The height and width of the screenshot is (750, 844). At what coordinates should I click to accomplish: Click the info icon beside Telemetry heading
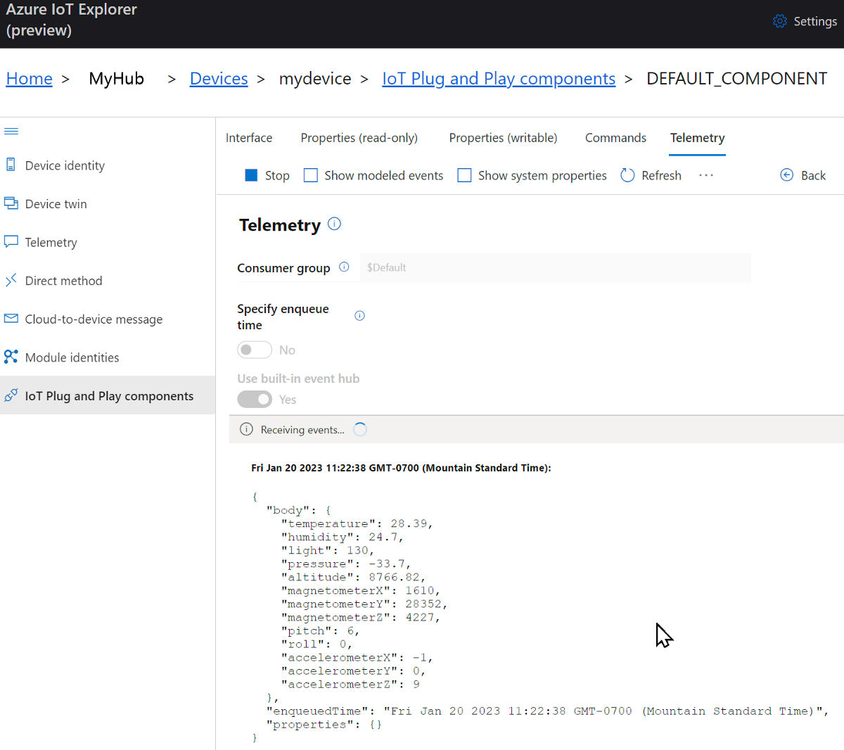(x=334, y=224)
